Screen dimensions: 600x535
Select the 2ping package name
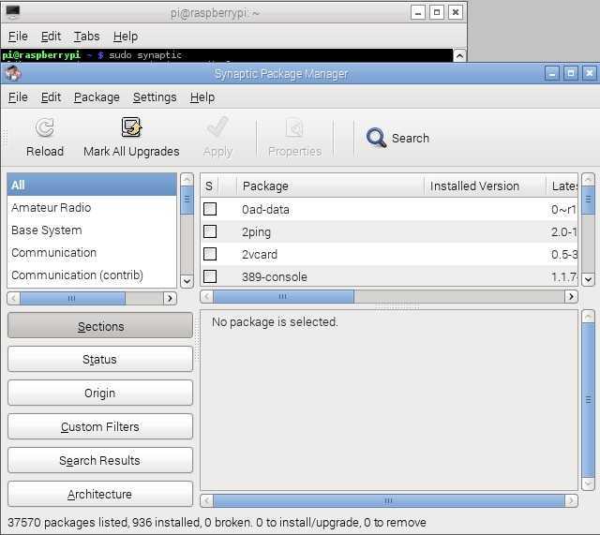point(256,232)
